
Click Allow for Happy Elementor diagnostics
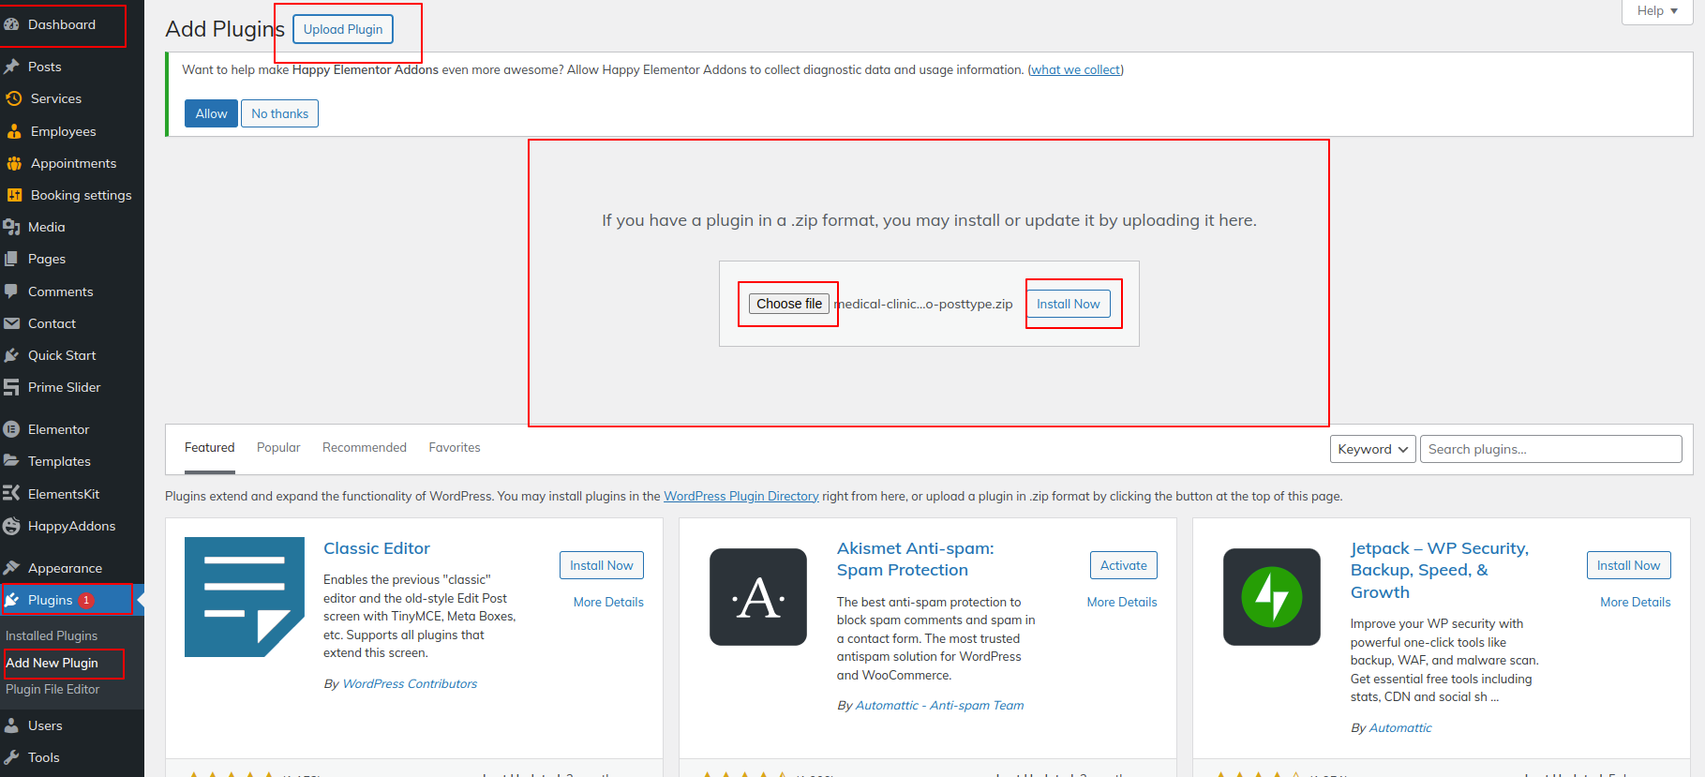tap(211, 113)
